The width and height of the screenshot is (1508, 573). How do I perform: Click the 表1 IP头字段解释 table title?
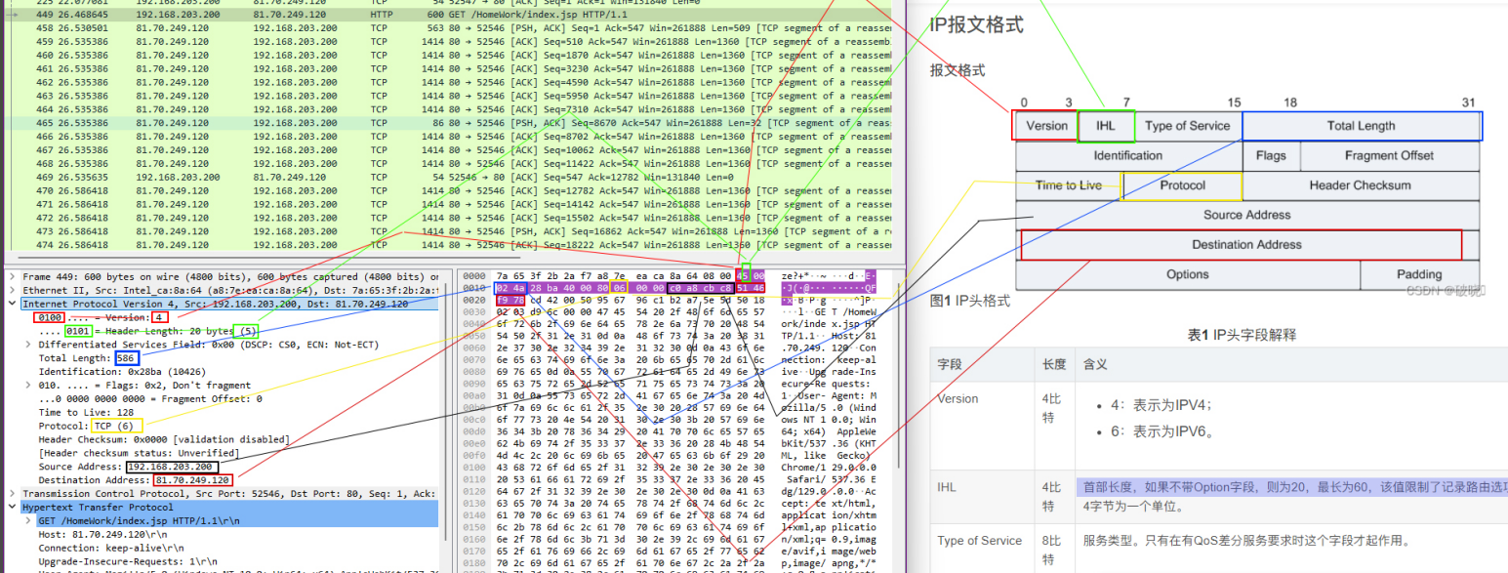[x=1242, y=335]
